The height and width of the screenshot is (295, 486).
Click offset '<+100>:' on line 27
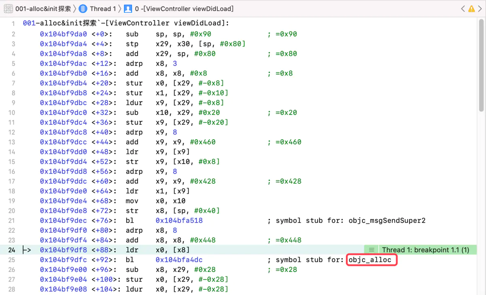[x=106, y=280]
